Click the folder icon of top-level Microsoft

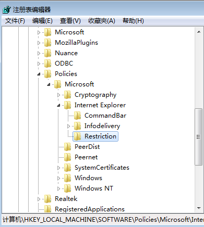tap(47, 32)
